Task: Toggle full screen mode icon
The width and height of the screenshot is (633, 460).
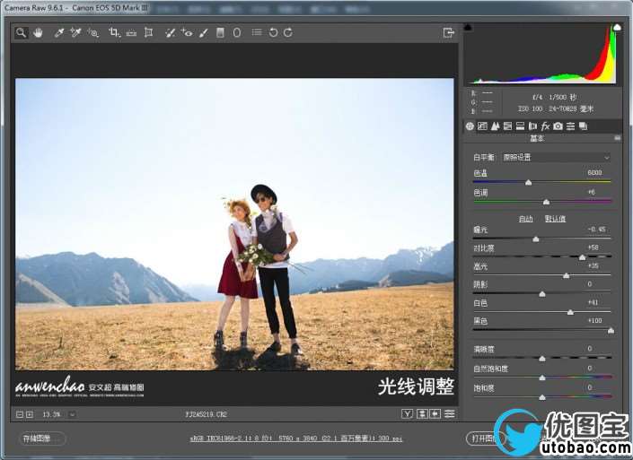Action: [449, 32]
